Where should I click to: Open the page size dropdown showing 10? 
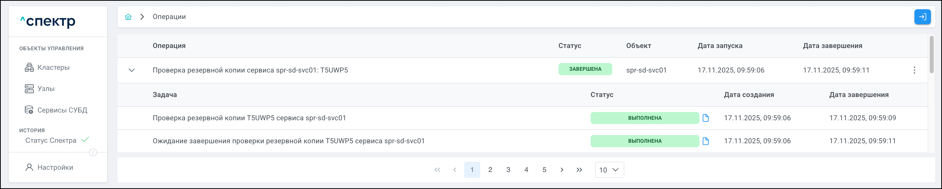click(609, 170)
